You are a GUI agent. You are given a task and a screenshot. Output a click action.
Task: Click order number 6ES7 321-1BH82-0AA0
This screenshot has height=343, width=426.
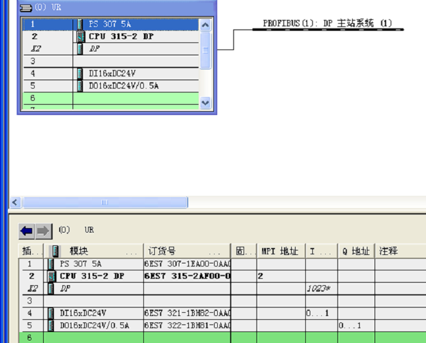click(187, 313)
